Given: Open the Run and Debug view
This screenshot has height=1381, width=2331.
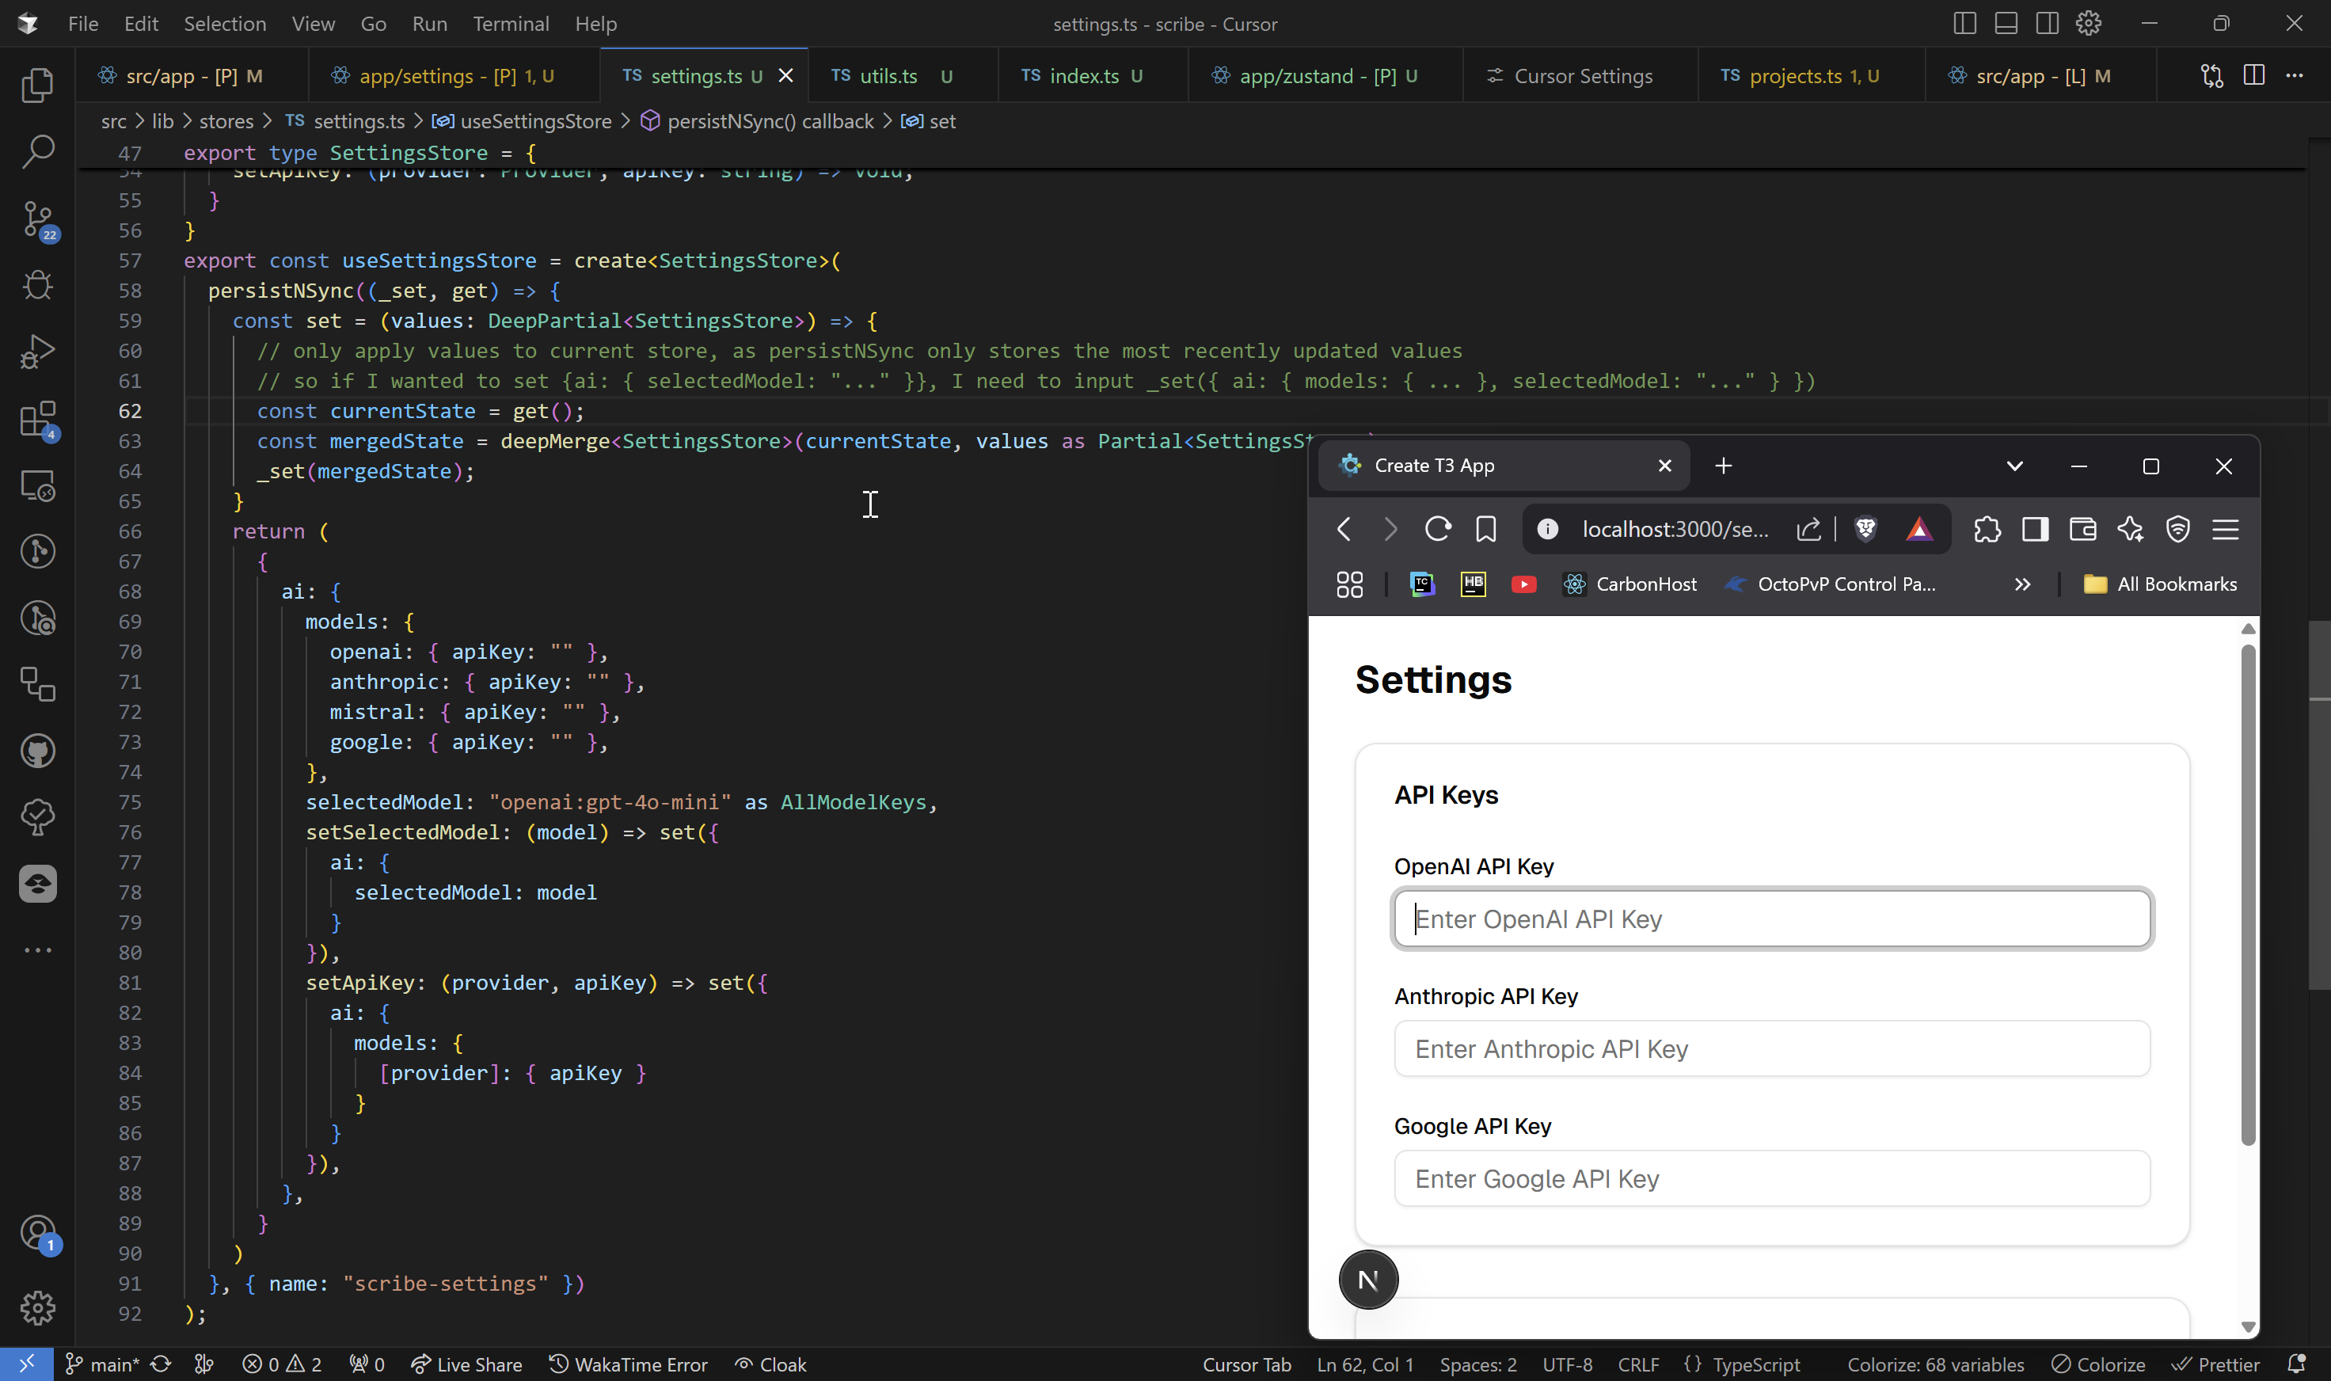Looking at the screenshot, I should 37,352.
